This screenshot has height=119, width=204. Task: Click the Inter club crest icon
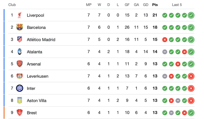[x=20, y=88]
